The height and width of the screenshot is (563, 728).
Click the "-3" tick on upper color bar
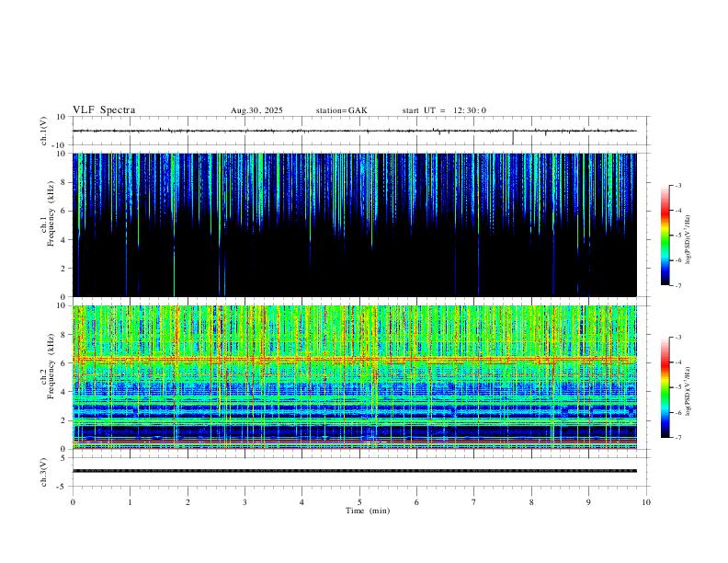678,185
